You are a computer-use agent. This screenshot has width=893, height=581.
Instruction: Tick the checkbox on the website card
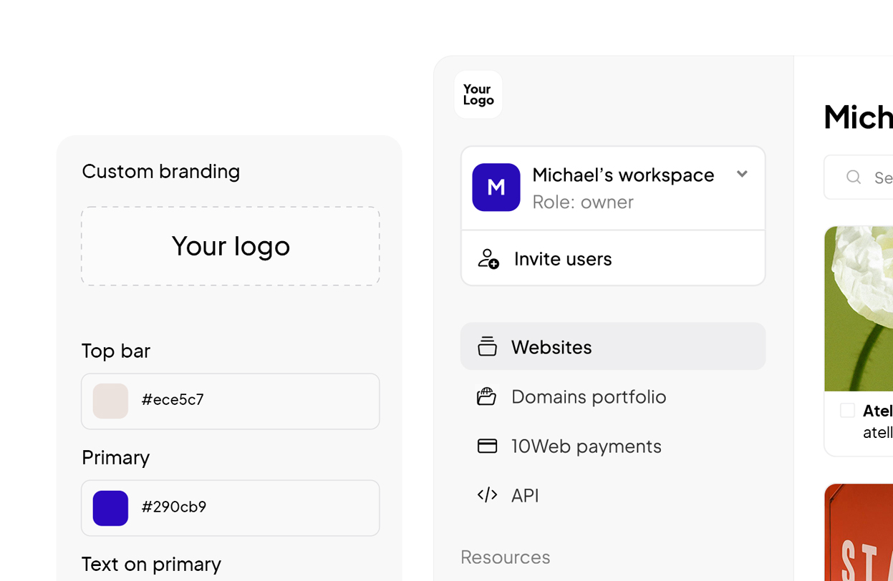click(847, 410)
